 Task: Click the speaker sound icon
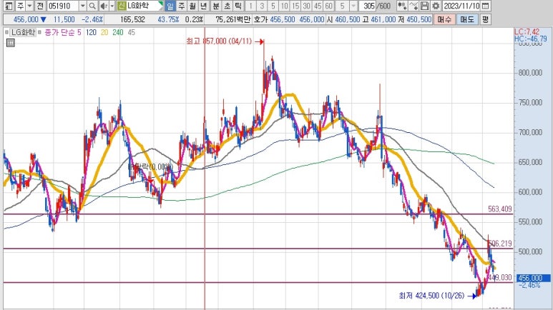pyautogui.click(x=103, y=6)
